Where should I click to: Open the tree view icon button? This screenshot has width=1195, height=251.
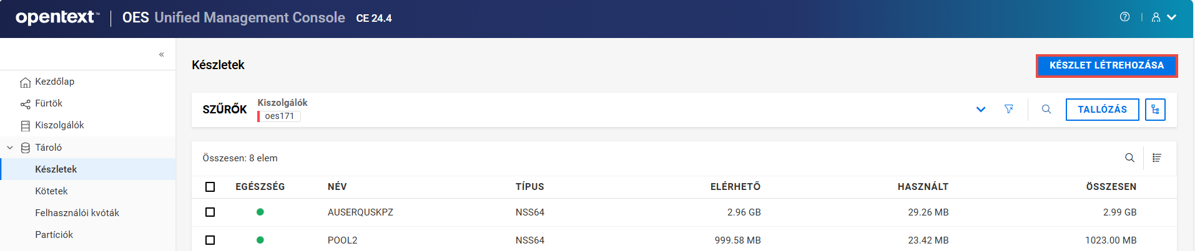[x=1155, y=110]
